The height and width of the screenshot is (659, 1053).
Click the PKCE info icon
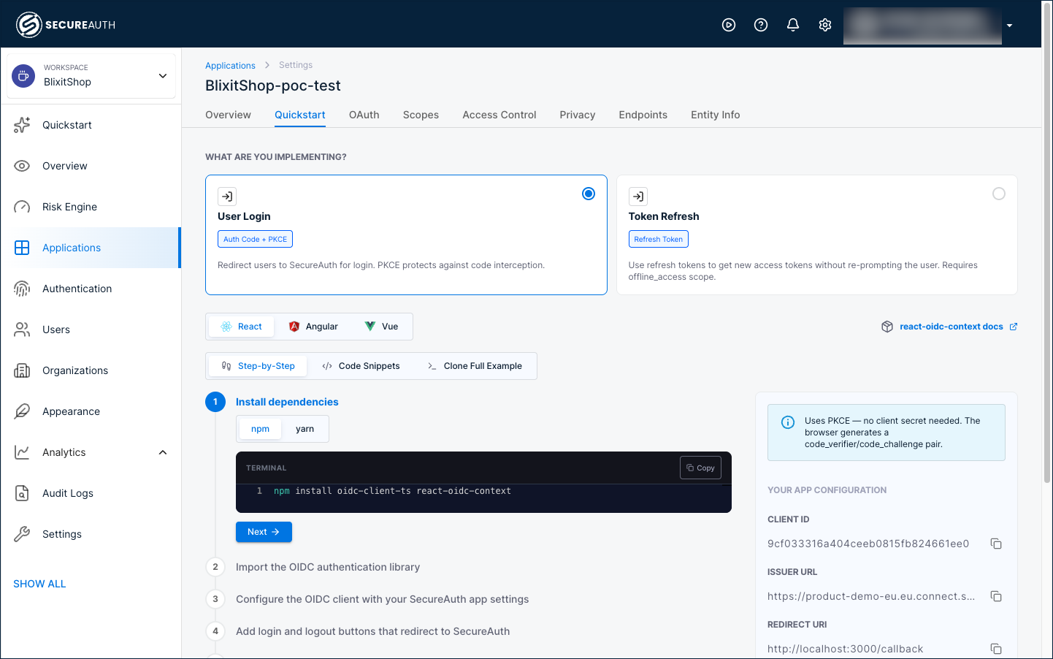click(788, 422)
